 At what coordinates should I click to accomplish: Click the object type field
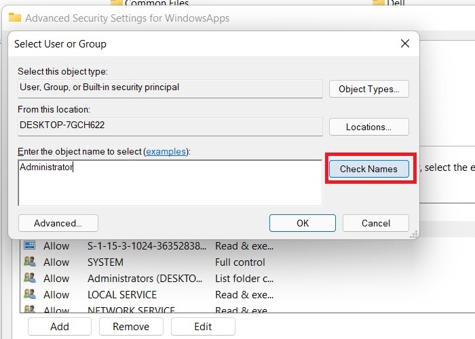coord(170,88)
